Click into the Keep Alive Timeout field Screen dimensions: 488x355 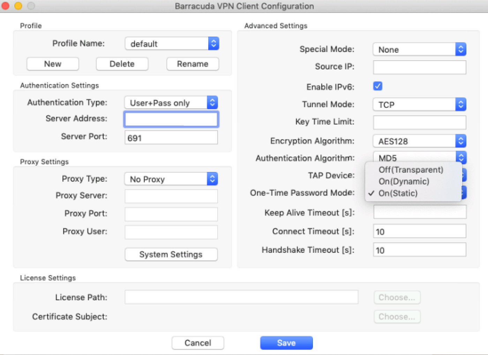pos(420,212)
